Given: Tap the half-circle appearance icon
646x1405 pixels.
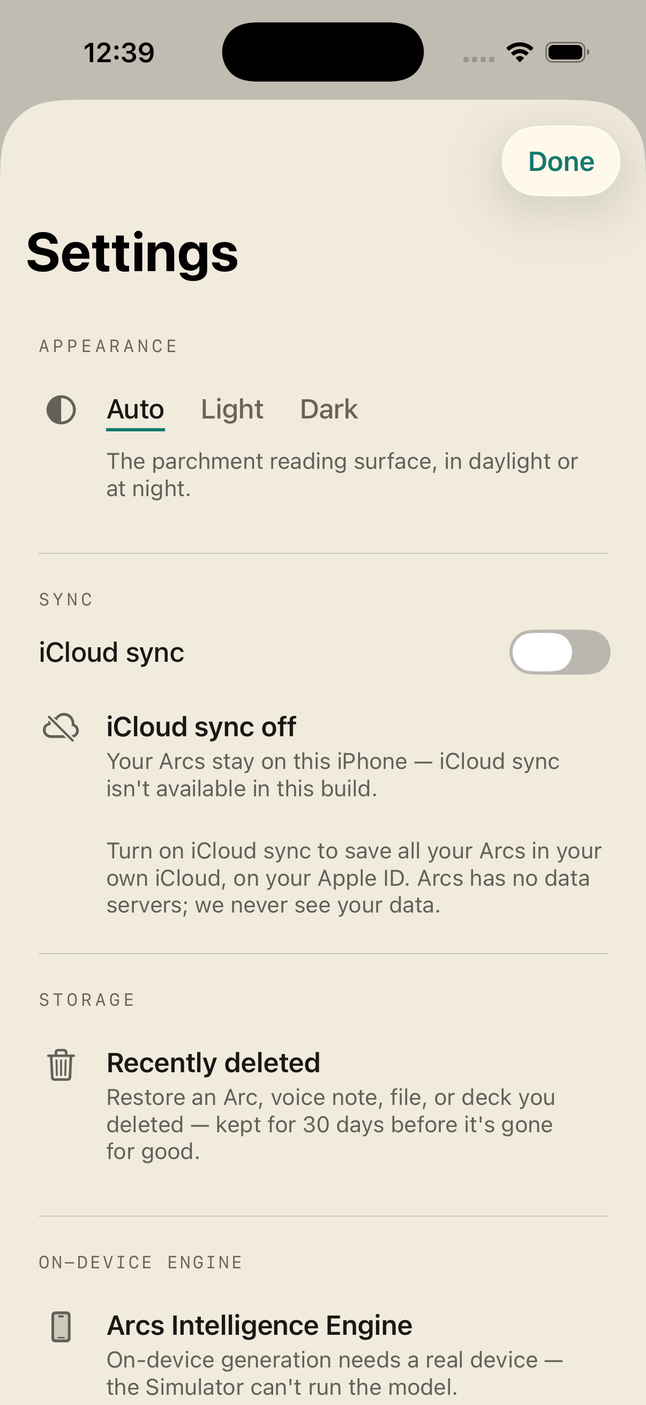Looking at the screenshot, I should pyautogui.click(x=61, y=409).
